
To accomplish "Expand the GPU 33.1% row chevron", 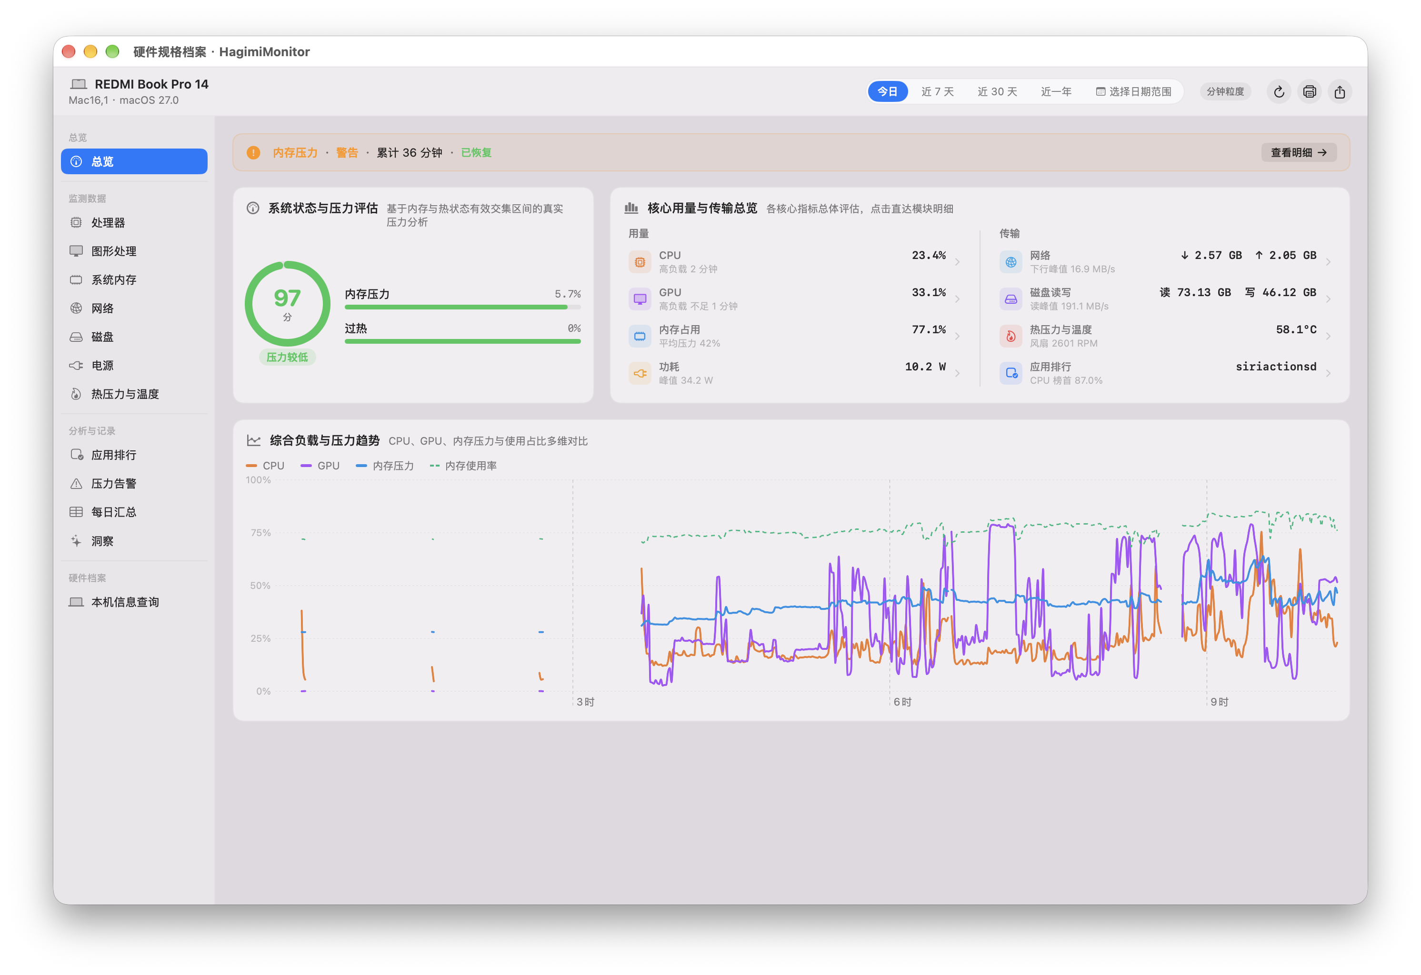I will 957,299.
